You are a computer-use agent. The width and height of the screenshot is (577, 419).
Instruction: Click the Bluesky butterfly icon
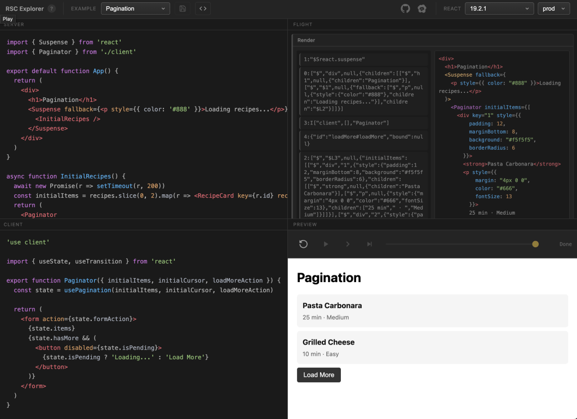coord(422,8)
